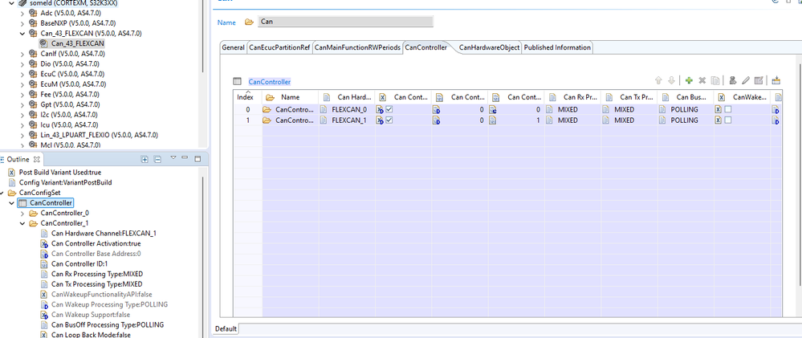The image size is (802, 338).
Task: Click the Can Bus... column header
Action: [x=686, y=97]
